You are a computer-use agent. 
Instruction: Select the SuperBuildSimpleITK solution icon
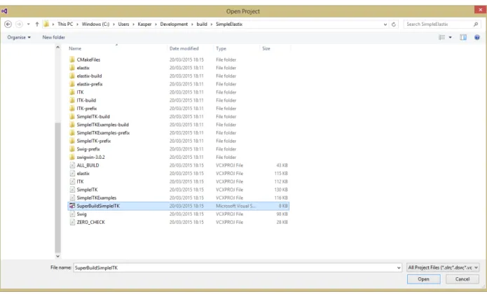(x=72, y=206)
